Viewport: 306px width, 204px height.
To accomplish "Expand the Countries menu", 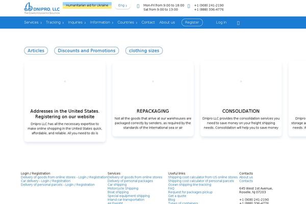I will 127,22.
